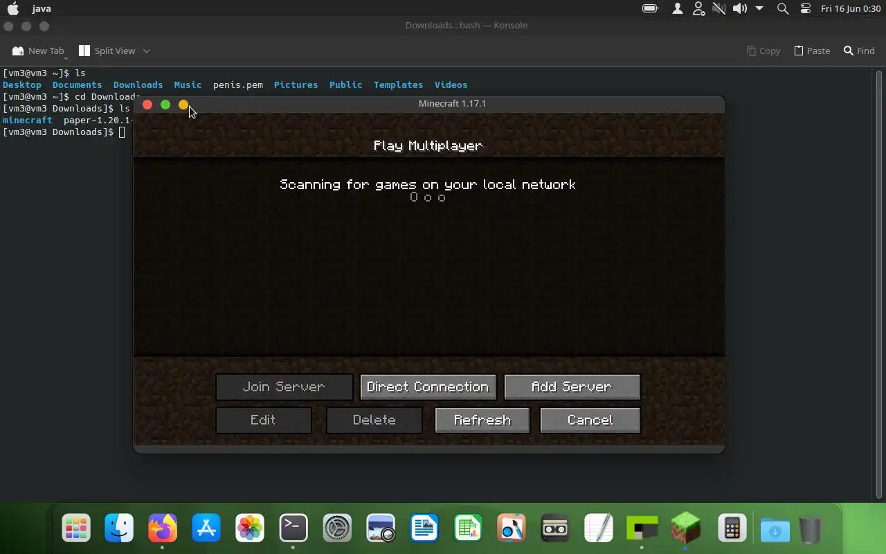
Task: Click the terminal prompt cursor
Action: pyautogui.click(x=122, y=132)
